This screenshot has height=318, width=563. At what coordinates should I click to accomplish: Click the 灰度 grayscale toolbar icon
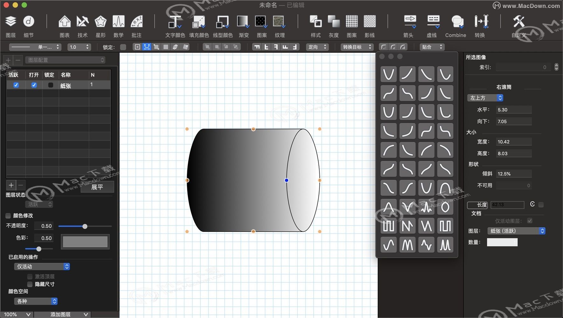point(334,22)
